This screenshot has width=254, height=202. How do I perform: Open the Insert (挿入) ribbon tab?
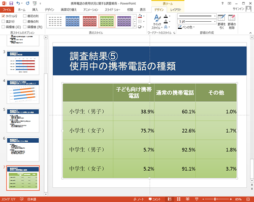click(35, 10)
